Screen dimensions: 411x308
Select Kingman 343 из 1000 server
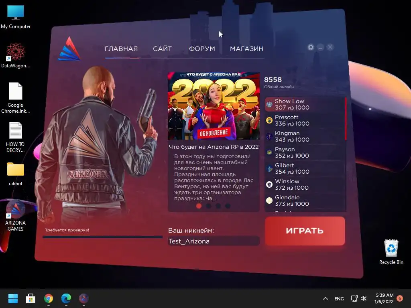point(305,136)
